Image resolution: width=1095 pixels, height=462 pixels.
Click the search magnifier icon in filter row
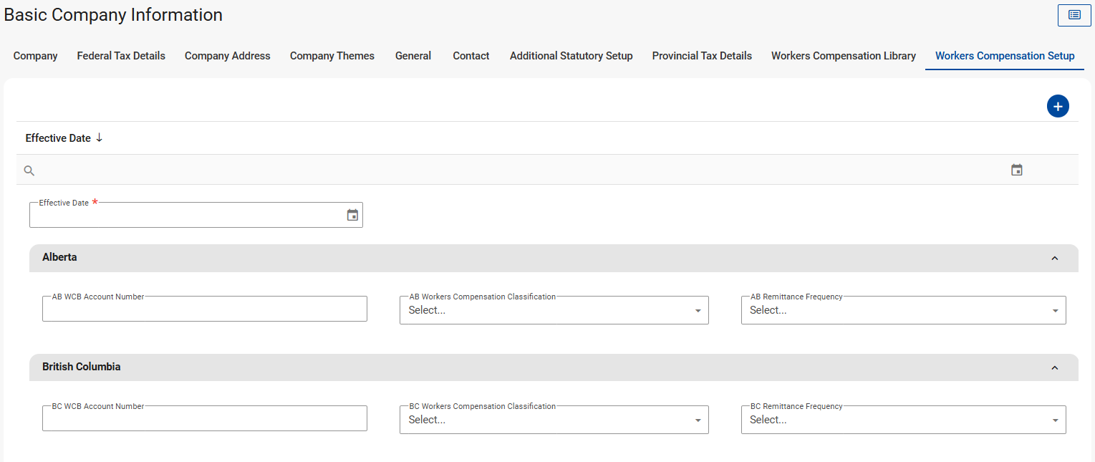click(29, 170)
